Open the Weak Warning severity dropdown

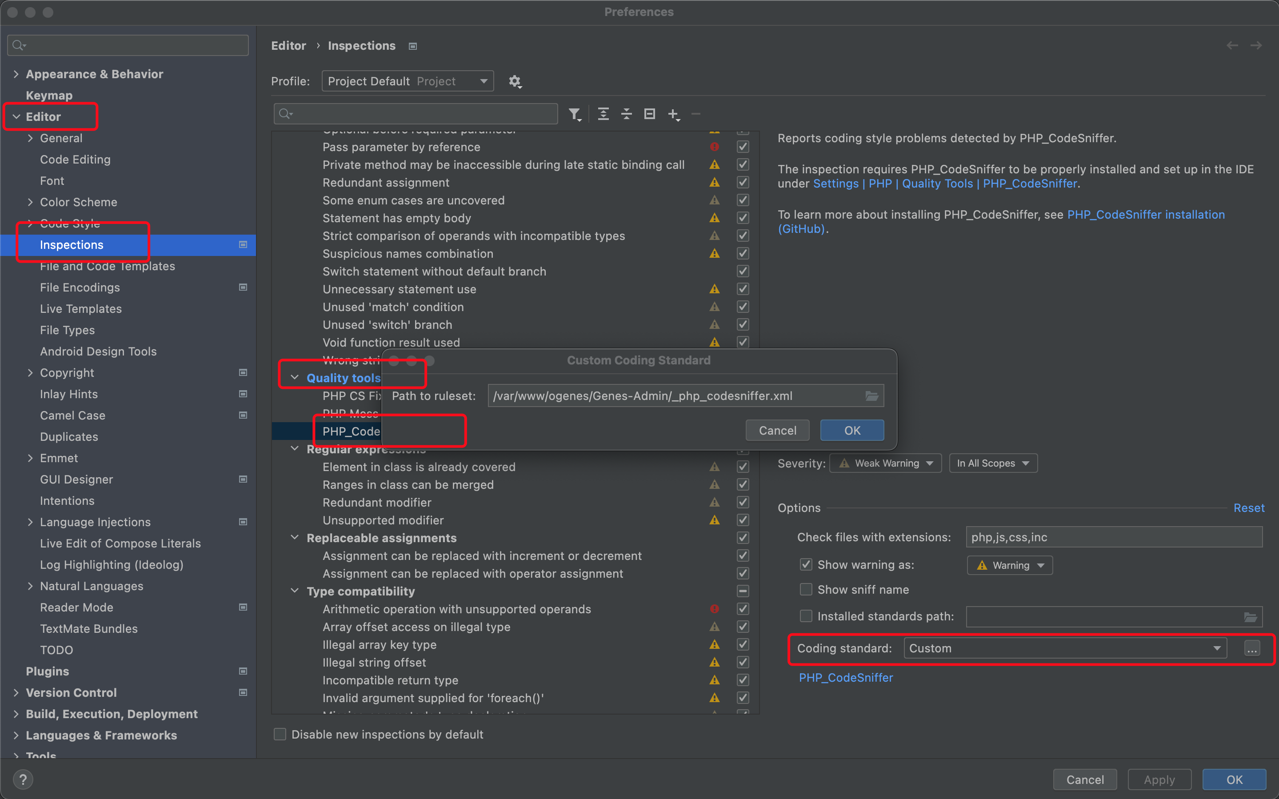tap(885, 463)
